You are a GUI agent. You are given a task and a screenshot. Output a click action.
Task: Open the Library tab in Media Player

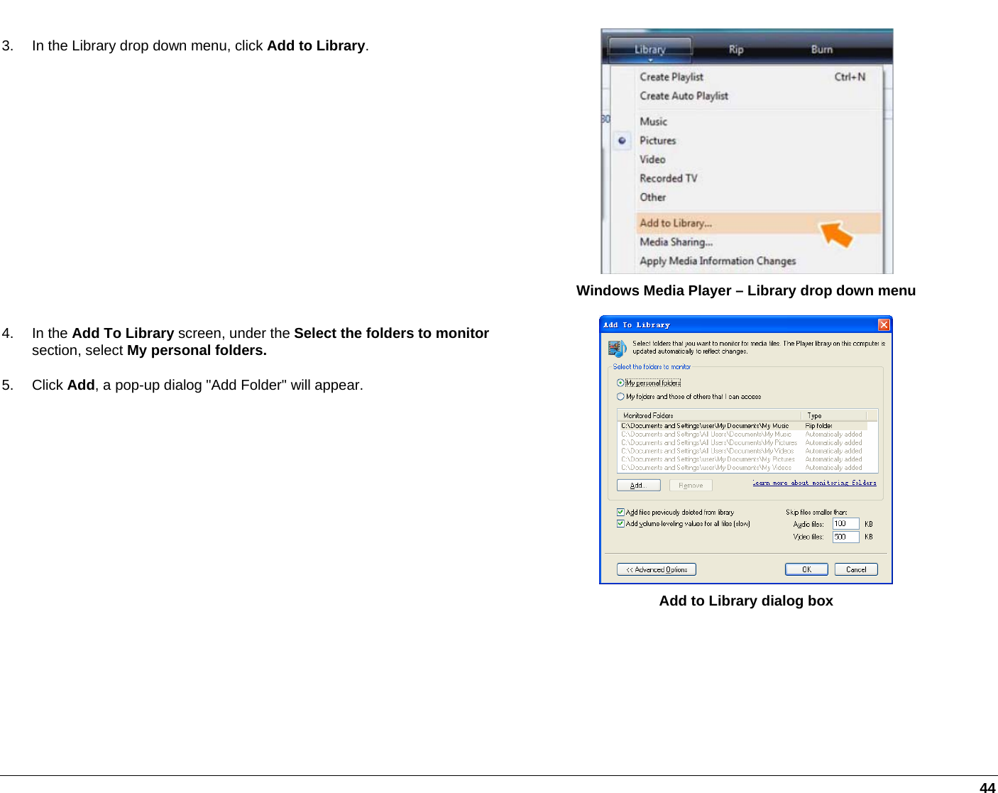[x=649, y=49]
